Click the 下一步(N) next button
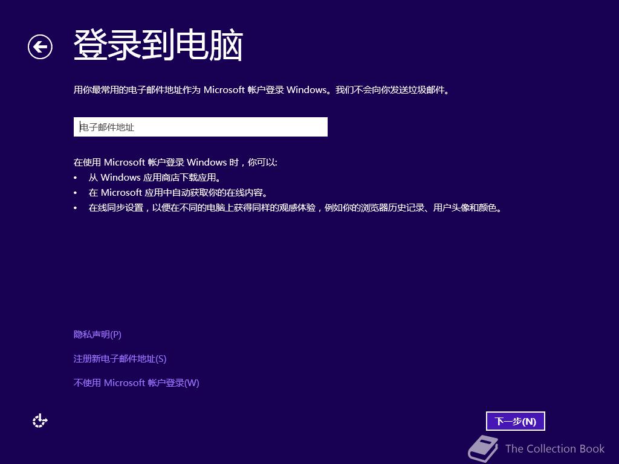 (x=516, y=421)
